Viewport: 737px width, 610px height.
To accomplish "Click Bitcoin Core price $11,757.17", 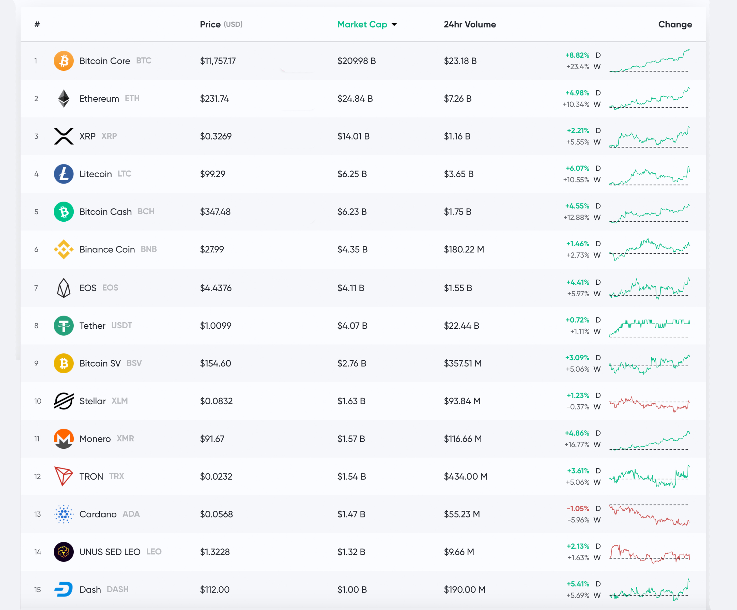I will coord(218,61).
